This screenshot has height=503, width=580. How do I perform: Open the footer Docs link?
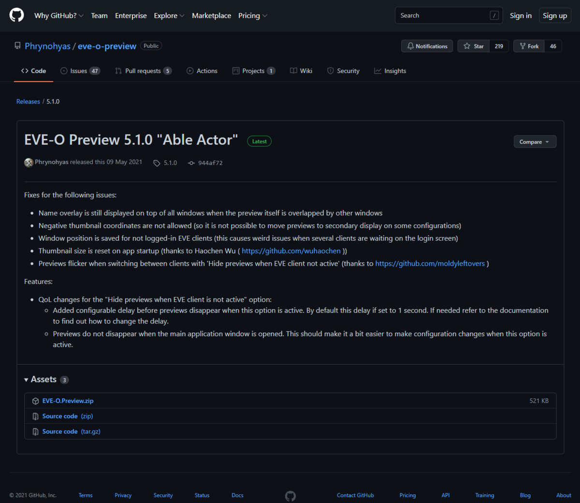pyautogui.click(x=237, y=495)
